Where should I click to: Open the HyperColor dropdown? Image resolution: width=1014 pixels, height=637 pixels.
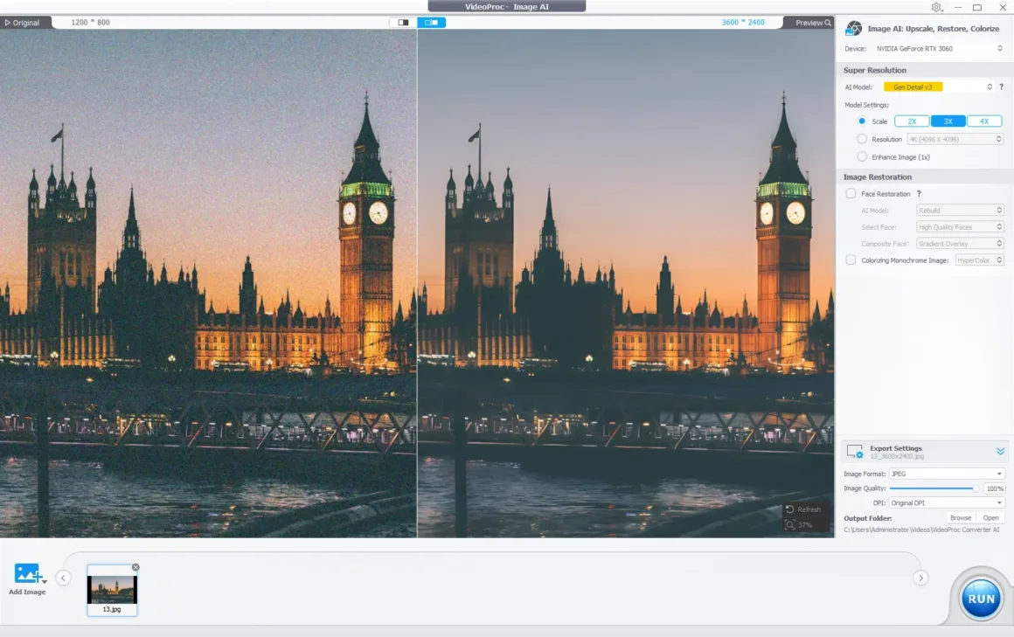click(x=979, y=260)
